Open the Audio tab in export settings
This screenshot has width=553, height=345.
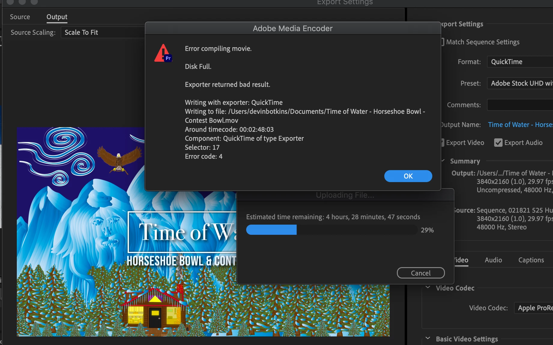point(493,260)
